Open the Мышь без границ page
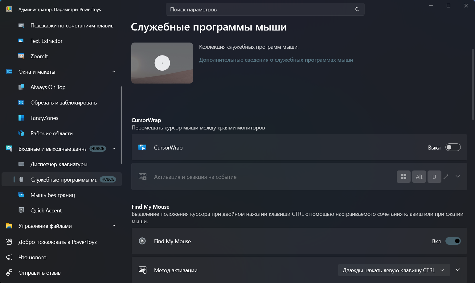 tap(53, 195)
